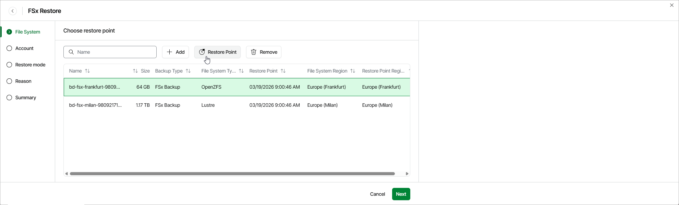Sort by the Restore Point column arrows

pyautogui.click(x=283, y=71)
